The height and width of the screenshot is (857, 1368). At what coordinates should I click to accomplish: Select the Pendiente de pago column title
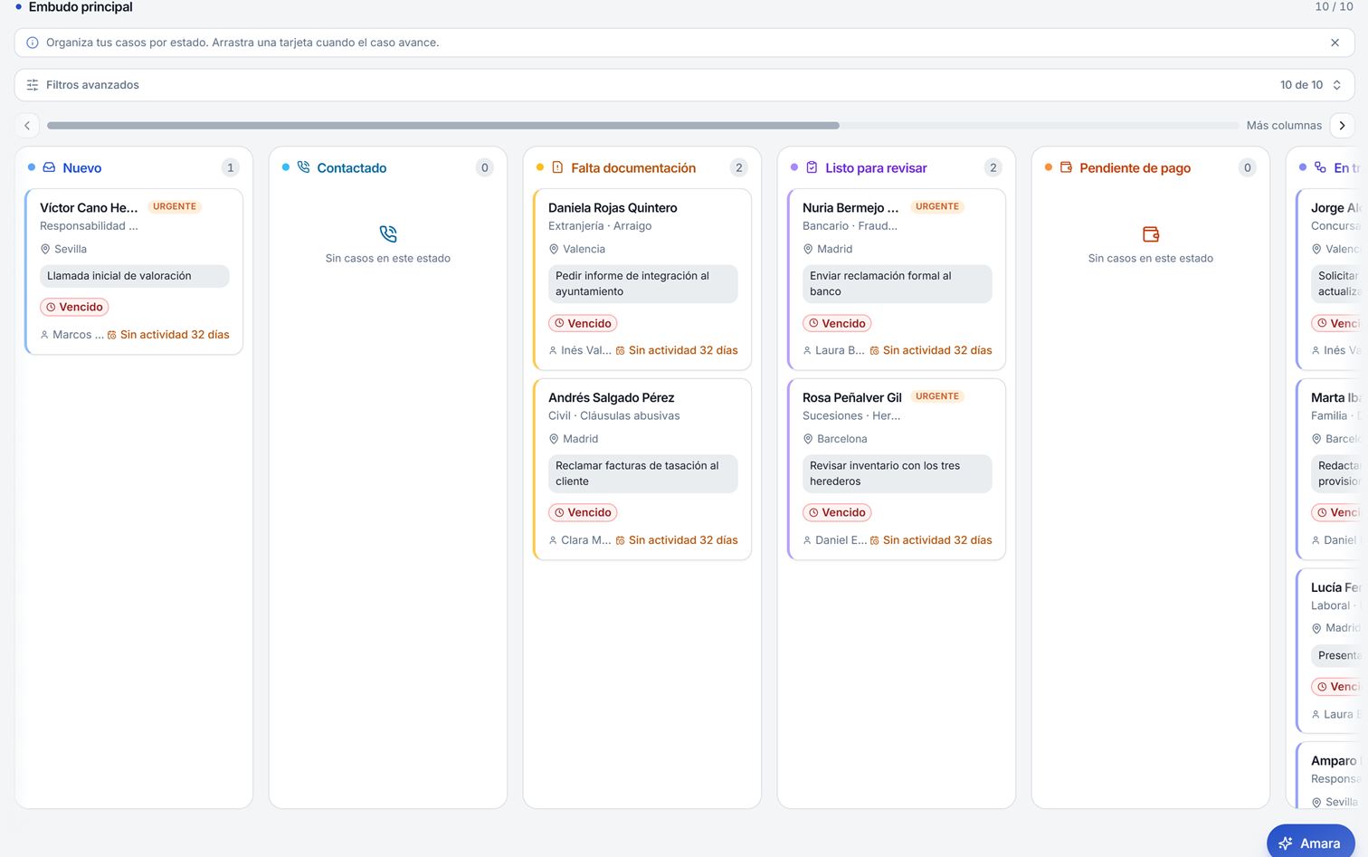1135,168
